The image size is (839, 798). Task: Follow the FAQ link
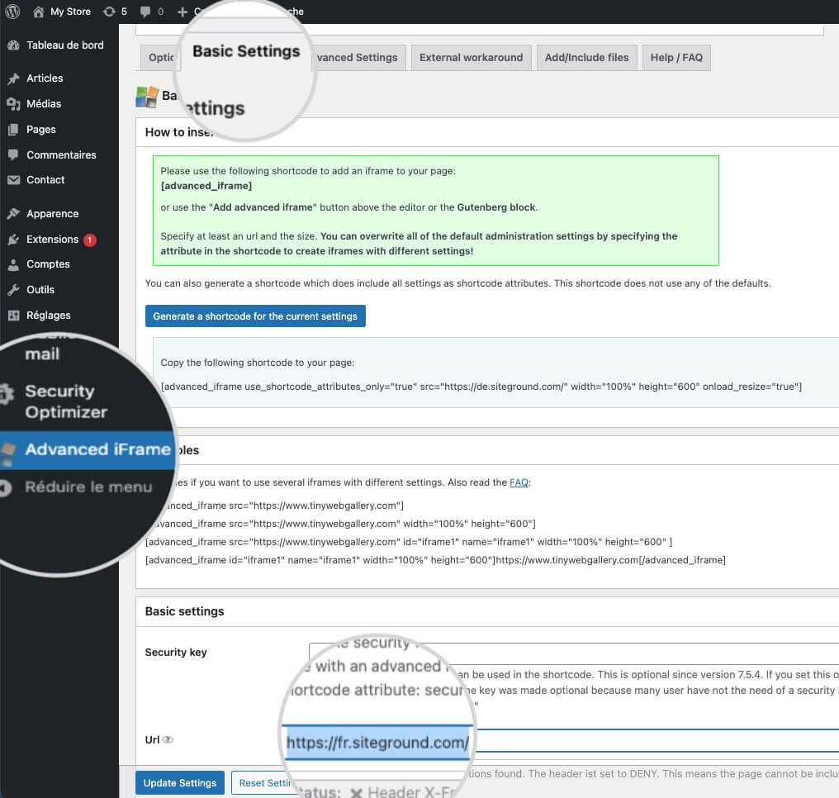tap(519, 482)
